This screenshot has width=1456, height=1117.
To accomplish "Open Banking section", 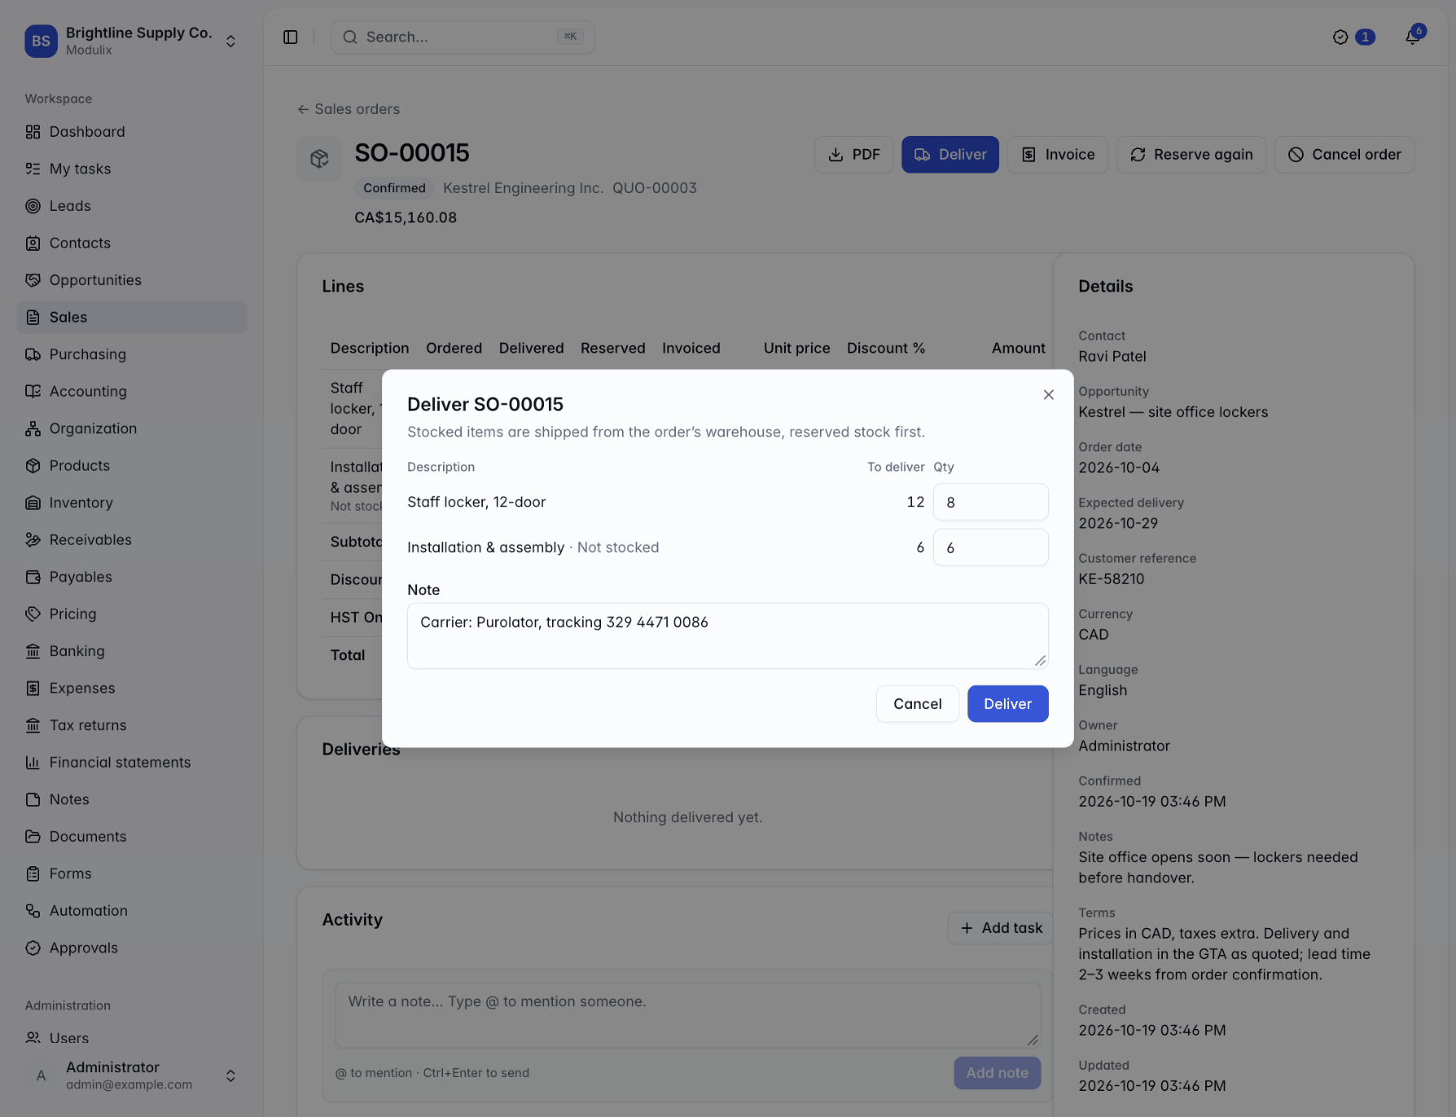I will point(131,650).
